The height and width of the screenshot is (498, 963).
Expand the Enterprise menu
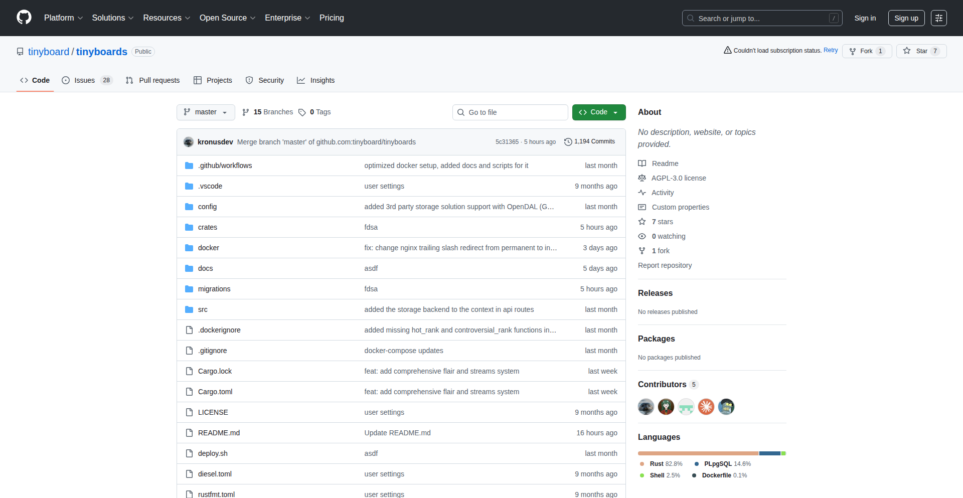pos(287,18)
